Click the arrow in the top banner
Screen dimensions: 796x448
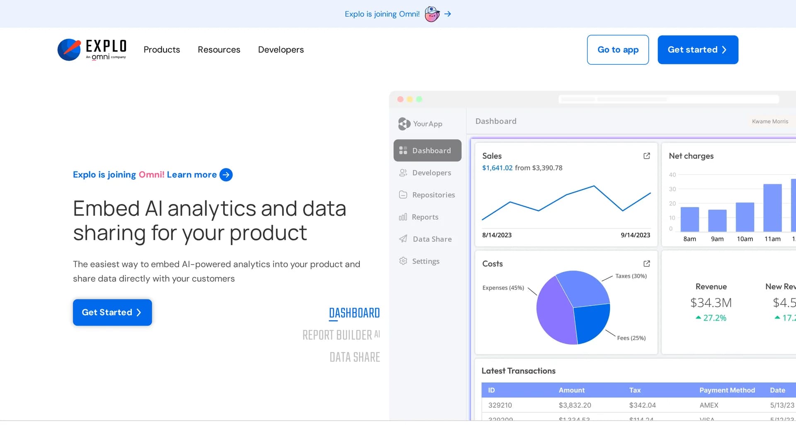448,14
